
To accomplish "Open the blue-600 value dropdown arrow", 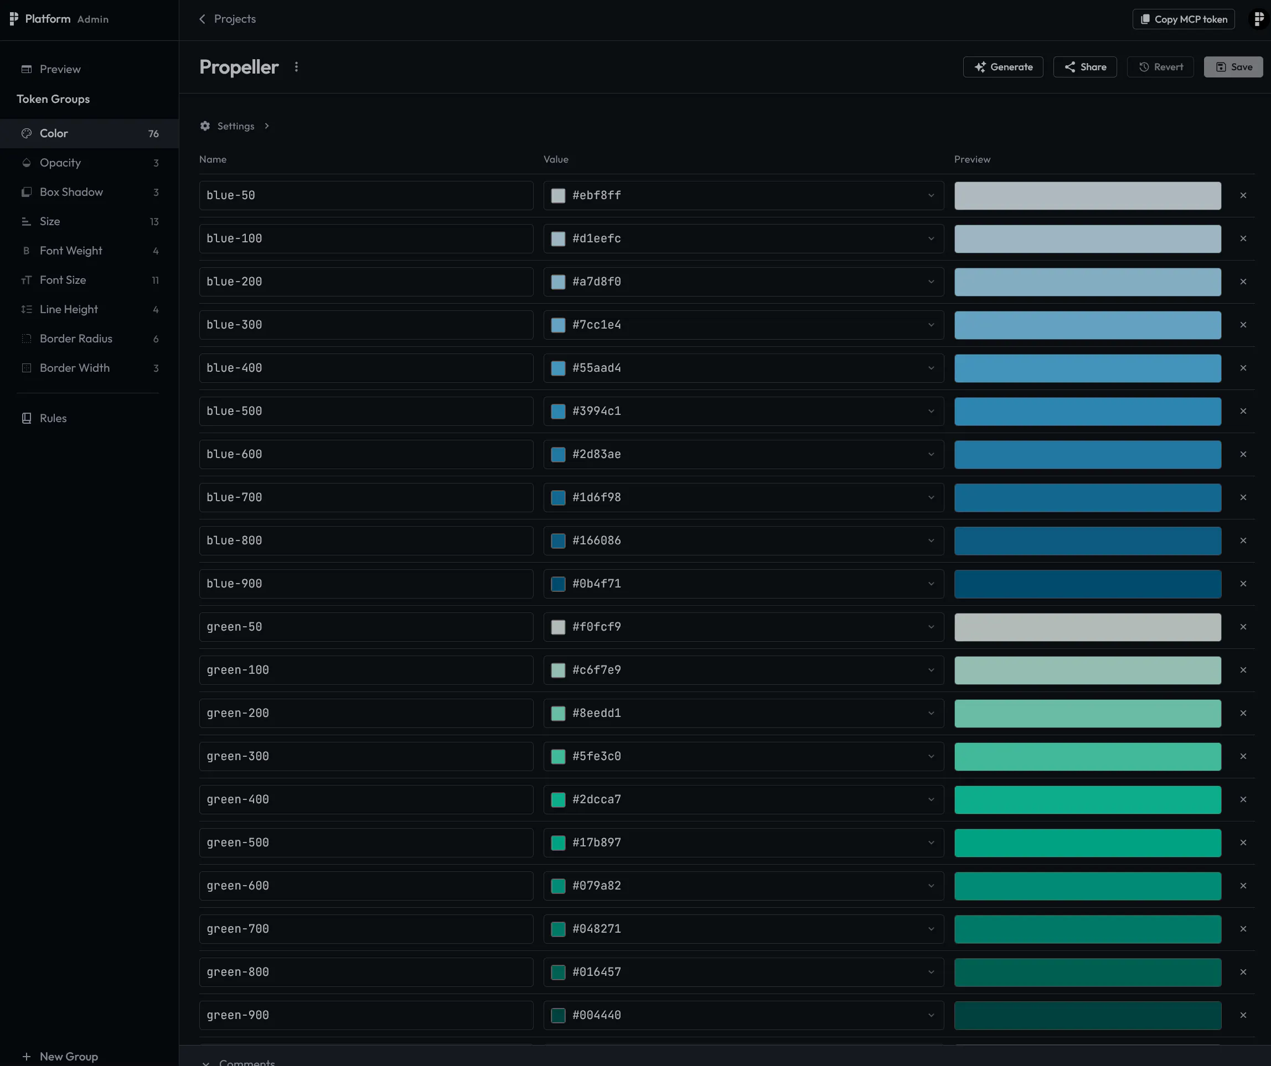I will tap(931, 454).
